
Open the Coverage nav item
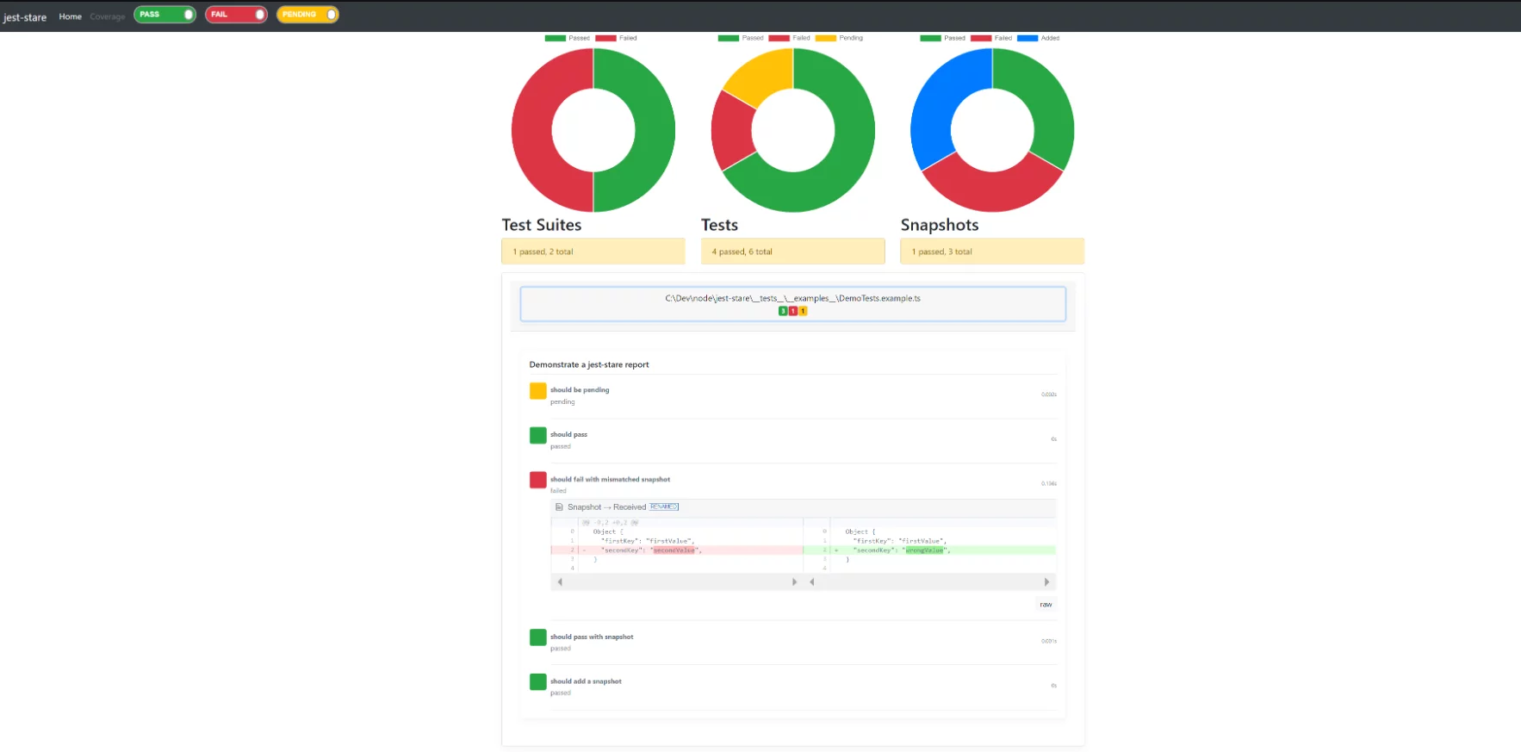107,16
